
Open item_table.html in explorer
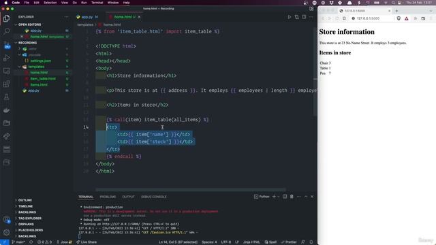[x=43, y=79]
